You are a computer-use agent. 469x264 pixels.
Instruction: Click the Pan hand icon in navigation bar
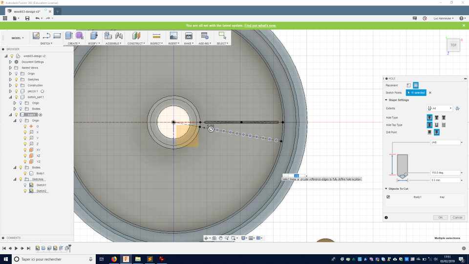(x=220, y=238)
